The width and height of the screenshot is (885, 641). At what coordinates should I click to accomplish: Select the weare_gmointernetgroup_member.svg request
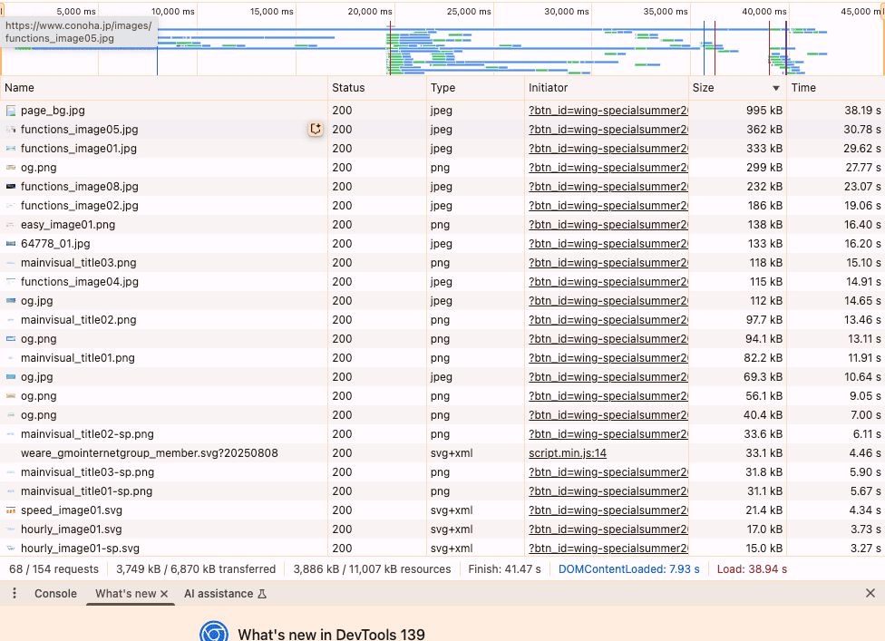[x=149, y=453]
